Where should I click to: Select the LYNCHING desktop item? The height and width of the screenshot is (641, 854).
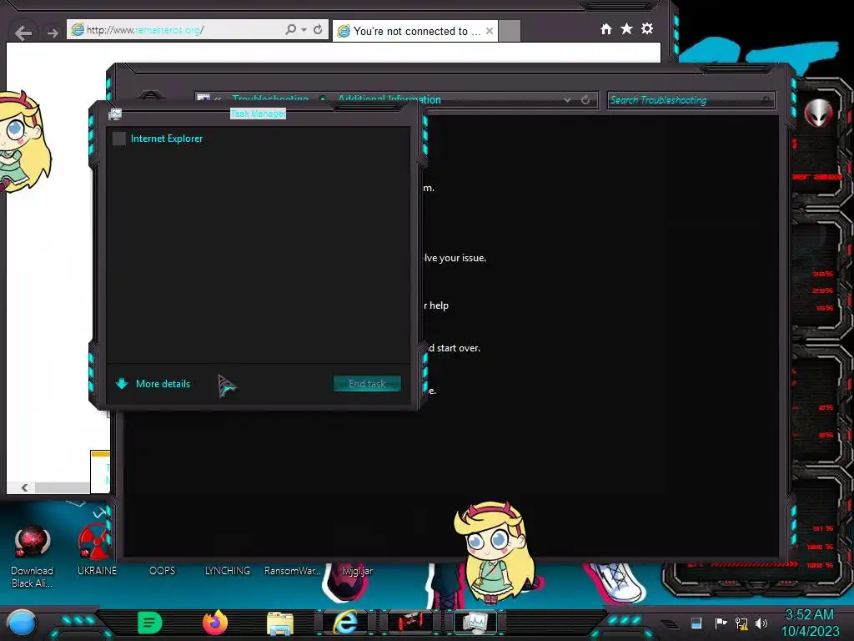[227, 571]
